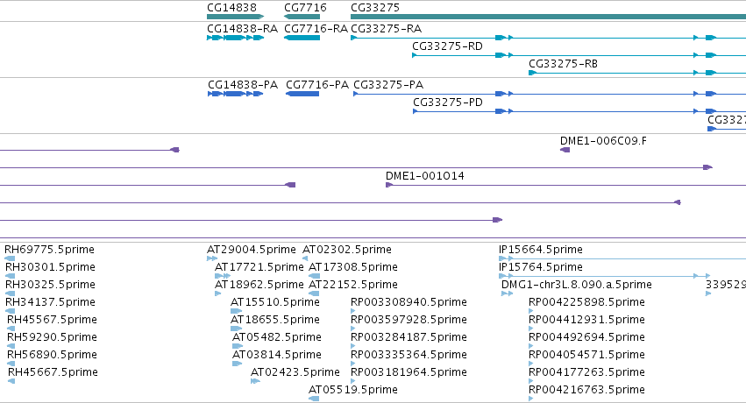Click the IP15764.5prime EST label

coord(541,267)
